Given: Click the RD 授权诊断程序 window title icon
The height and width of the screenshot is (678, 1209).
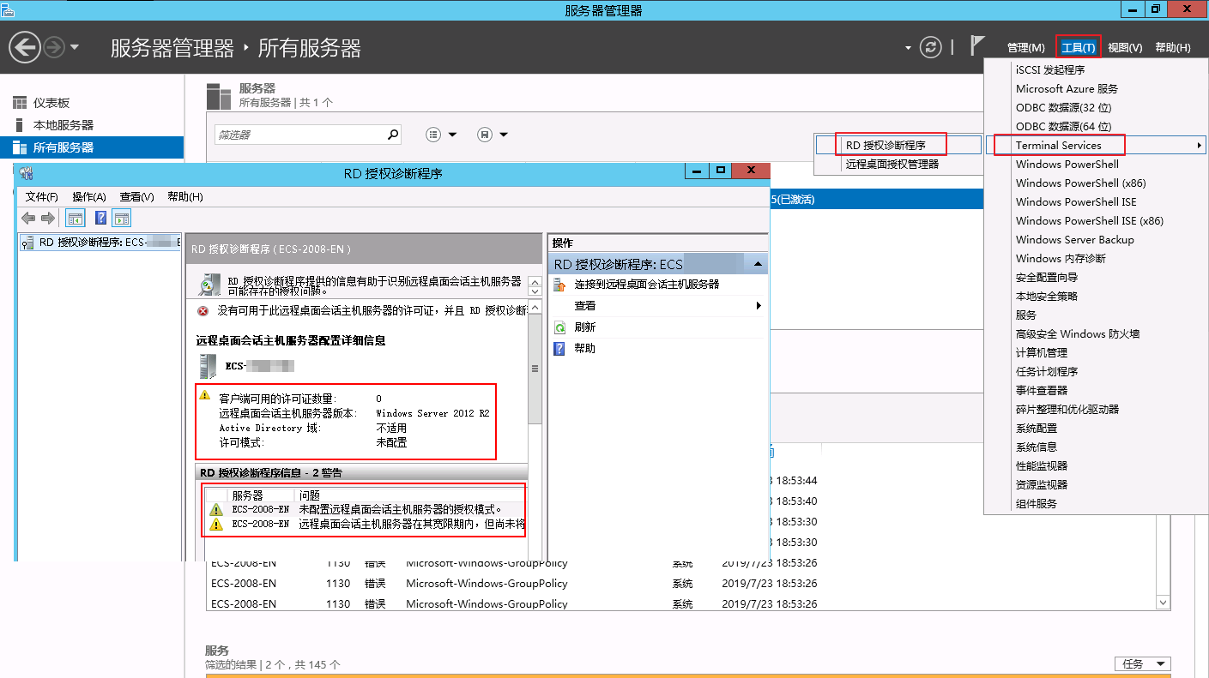Looking at the screenshot, I should point(27,172).
